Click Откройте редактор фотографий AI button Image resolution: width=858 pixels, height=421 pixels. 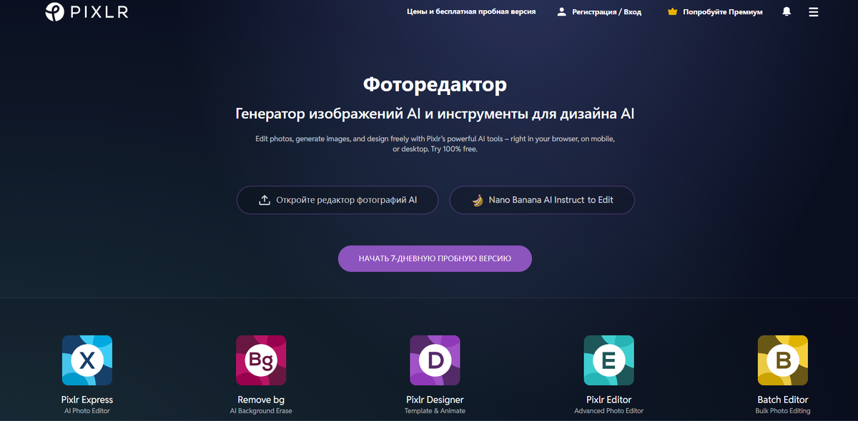[x=337, y=201]
